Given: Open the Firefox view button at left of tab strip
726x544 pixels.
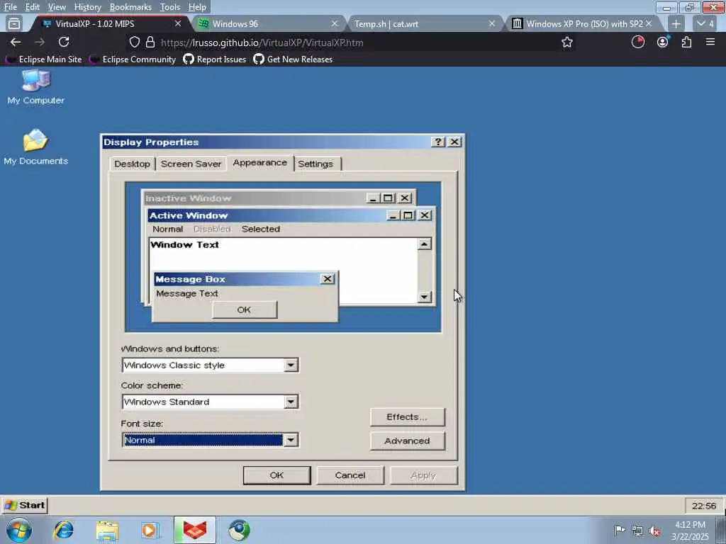Looking at the screenshot, I should [x=14, y=23].
